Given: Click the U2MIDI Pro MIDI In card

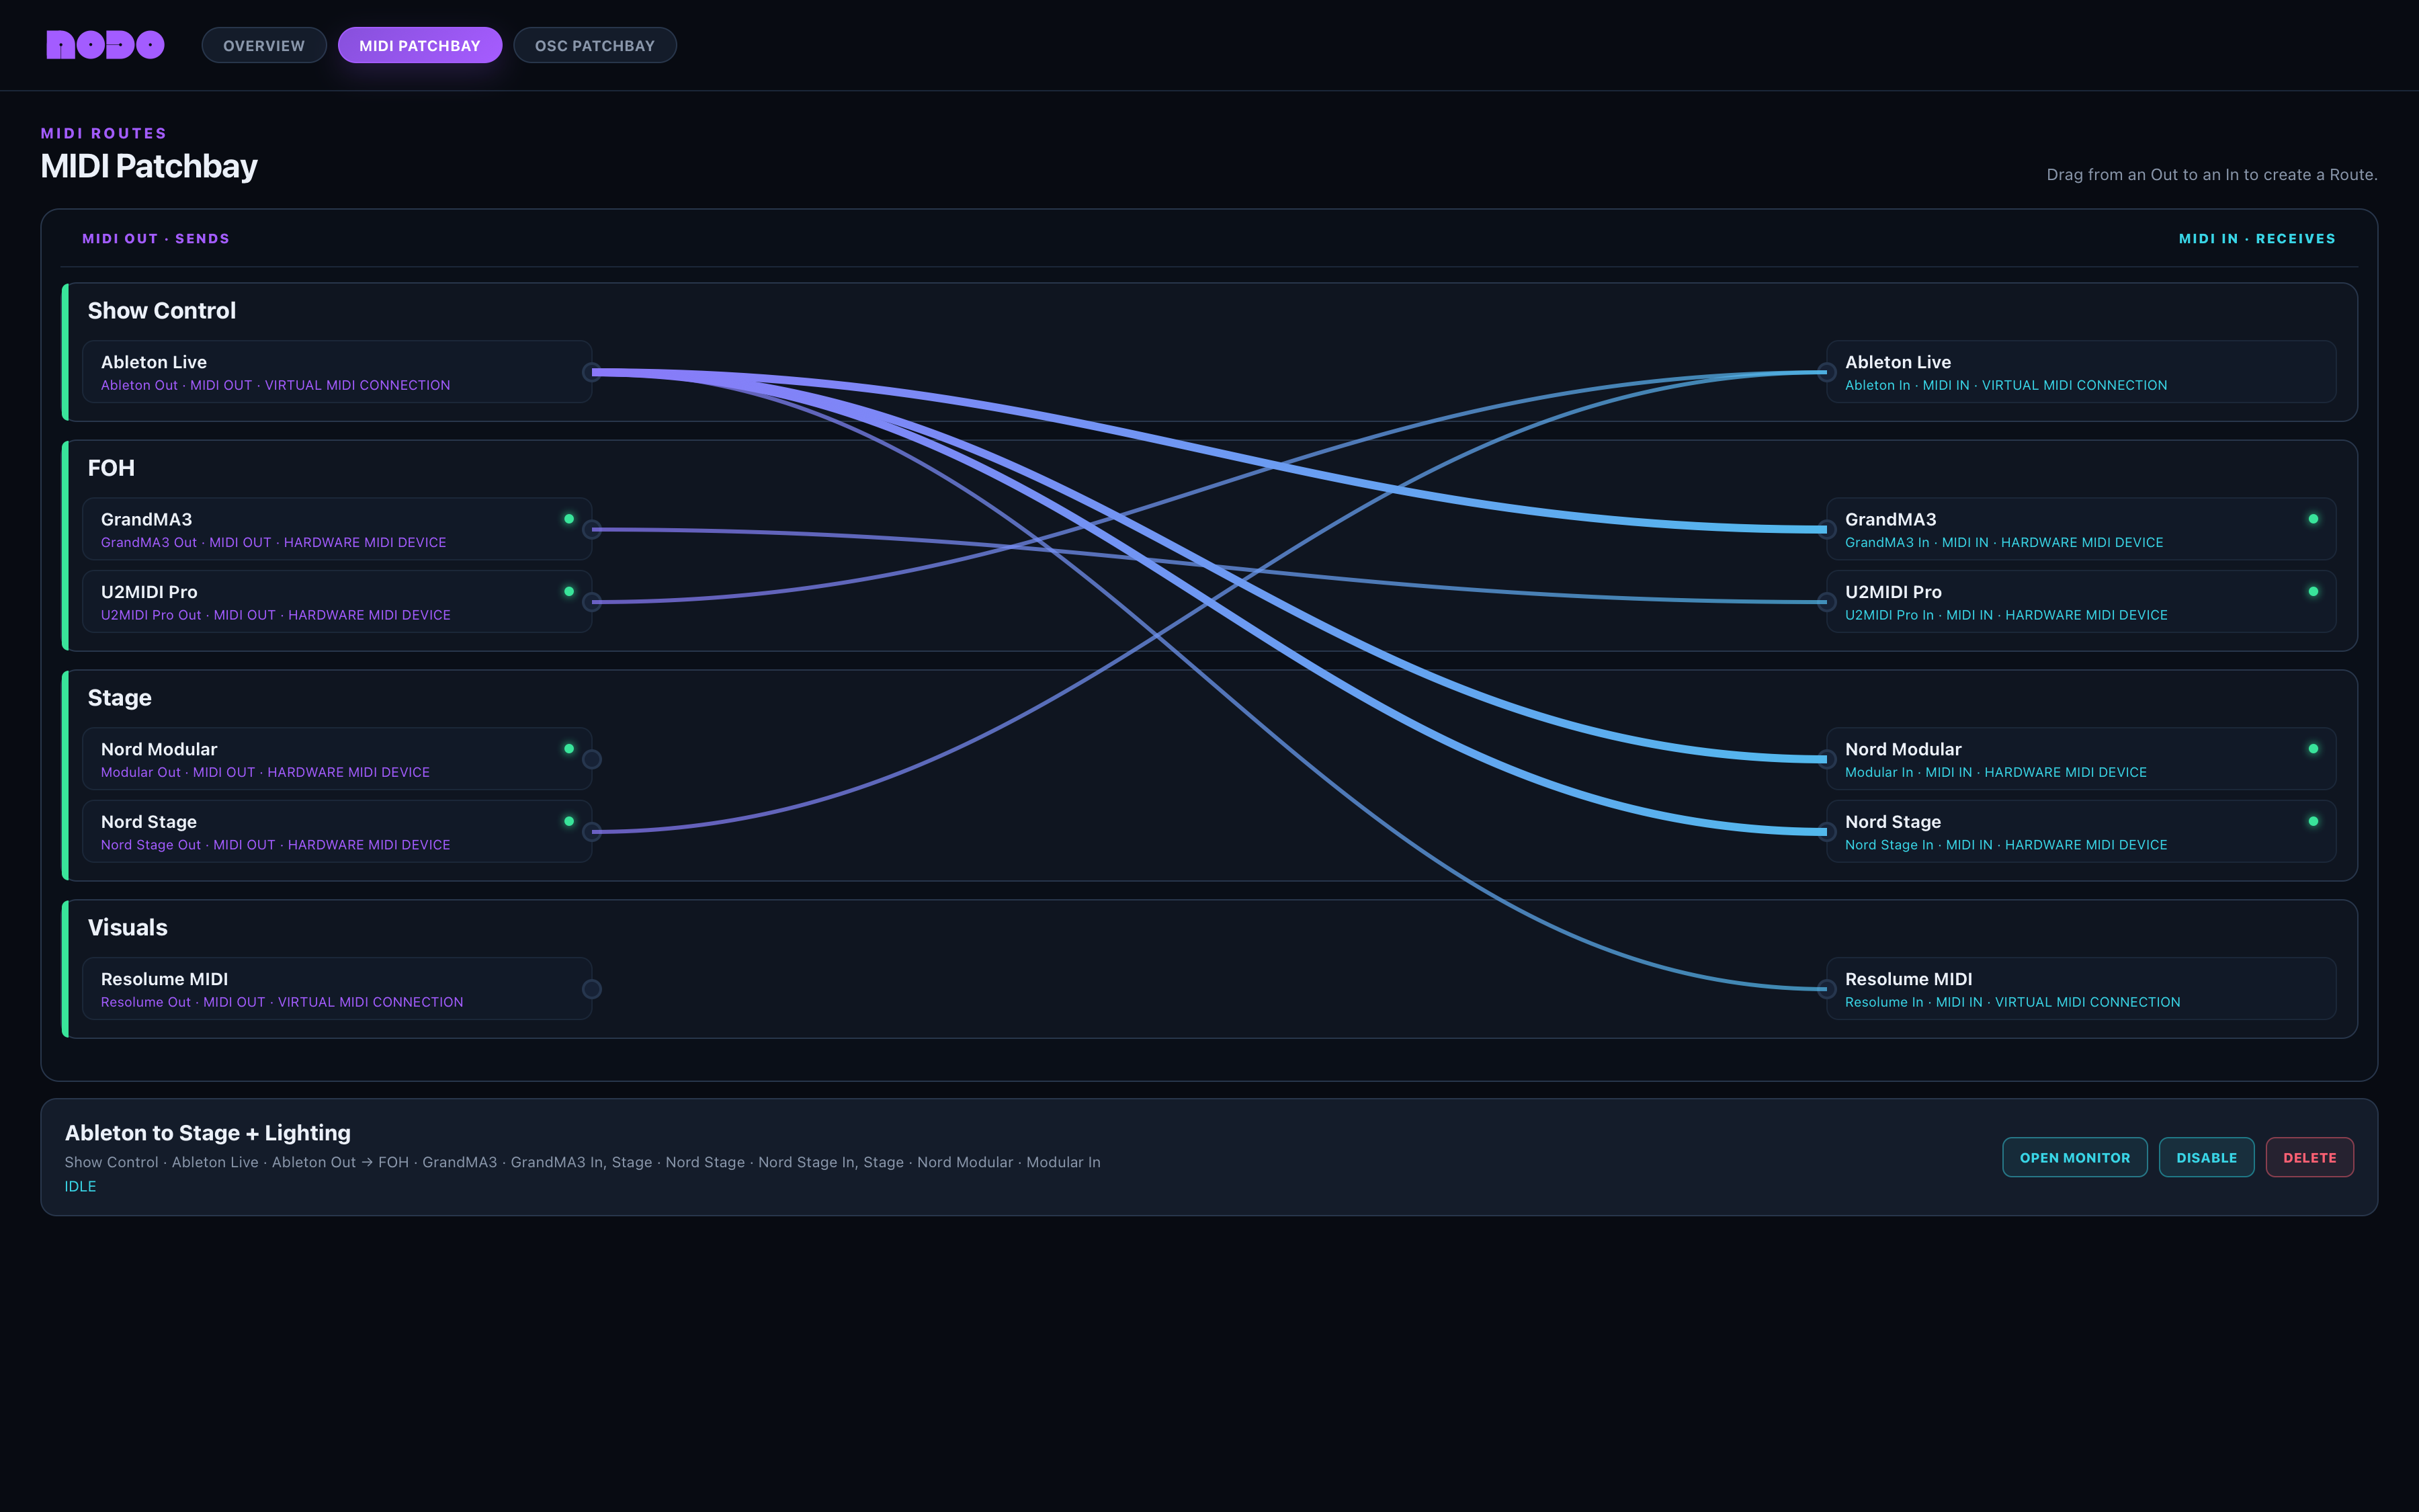Looking at the screenshot, I should pyautogui.click(x=2081, y=602).
